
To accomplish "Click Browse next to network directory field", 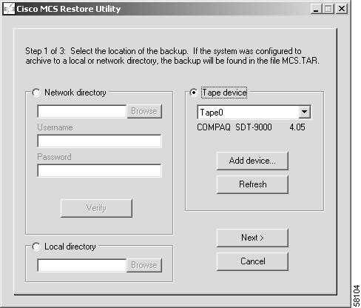I will pos(144,111).
